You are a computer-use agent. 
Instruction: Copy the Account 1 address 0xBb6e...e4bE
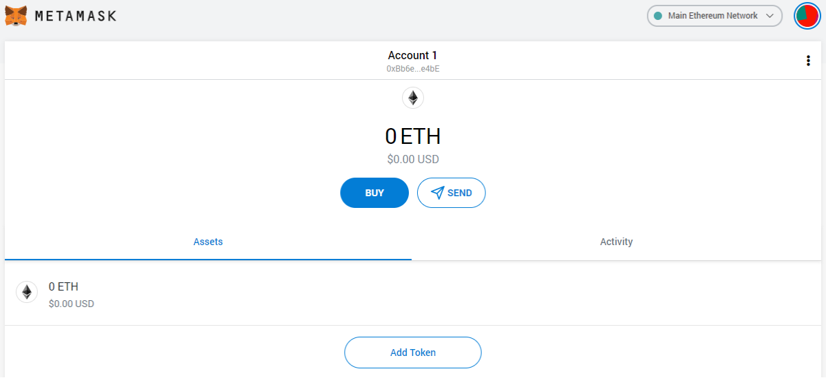pyautogui.click(x=413, y=69)
